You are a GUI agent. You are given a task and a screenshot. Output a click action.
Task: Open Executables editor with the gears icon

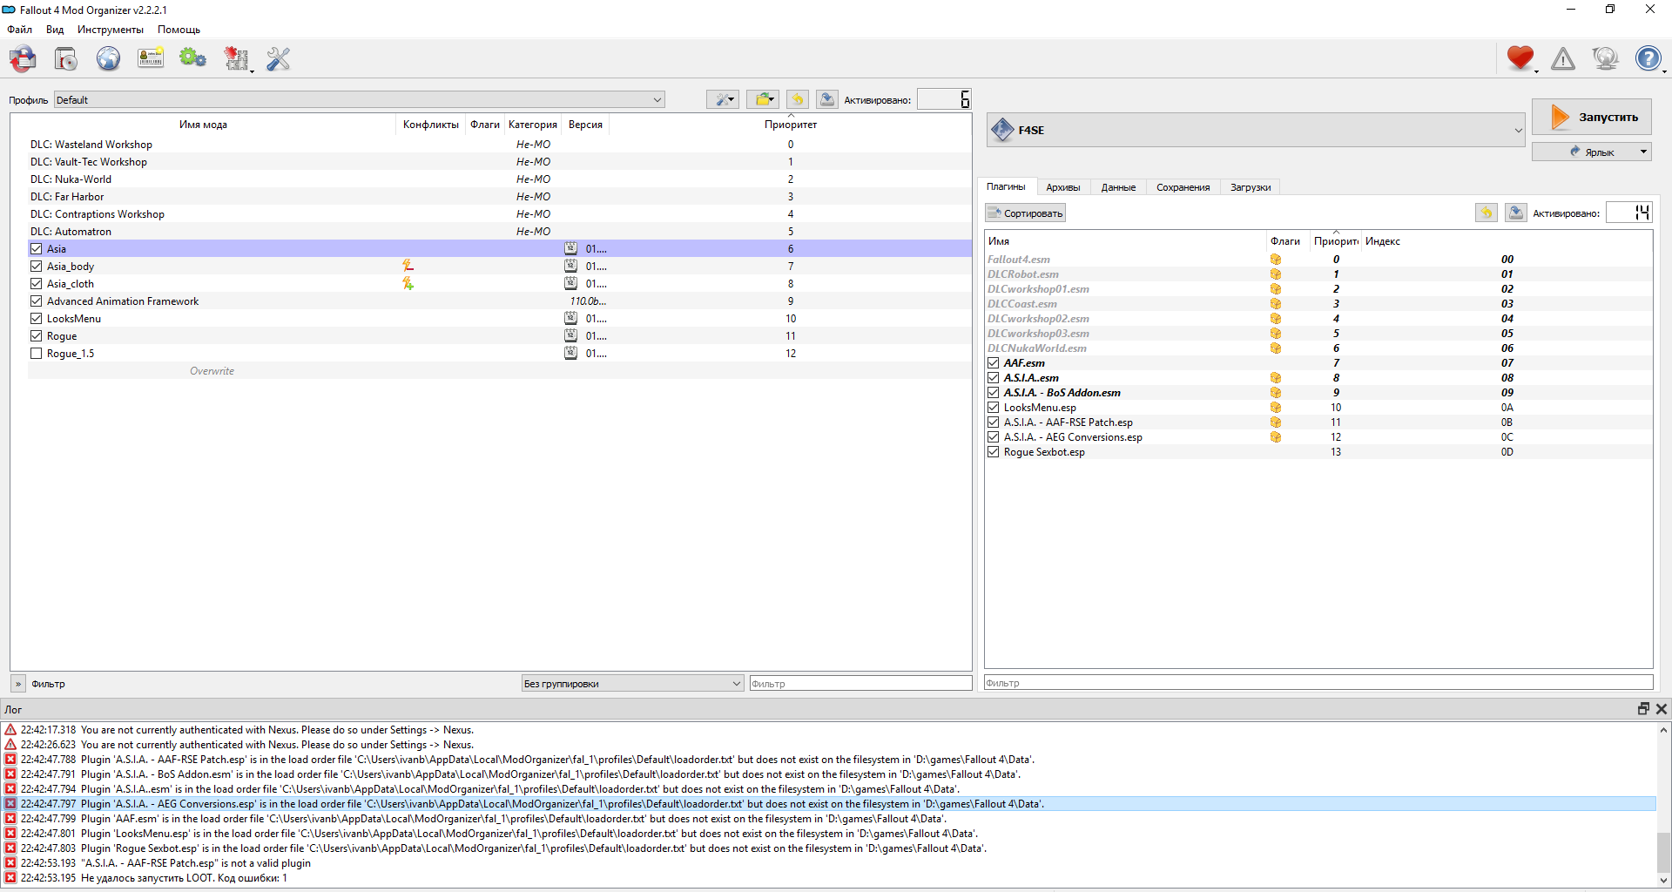pyautogui.click(x=192, y=59)
